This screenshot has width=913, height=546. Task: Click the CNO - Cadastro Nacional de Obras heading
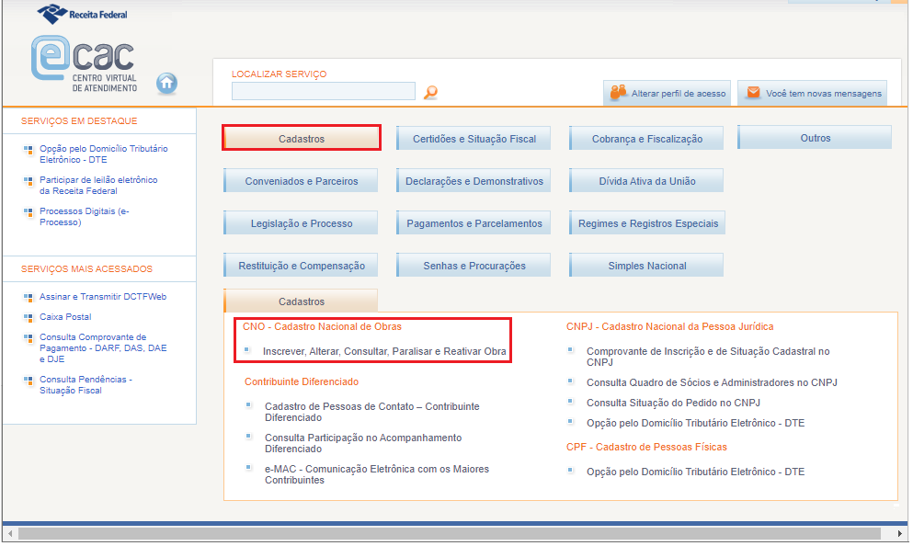[322, 326]
